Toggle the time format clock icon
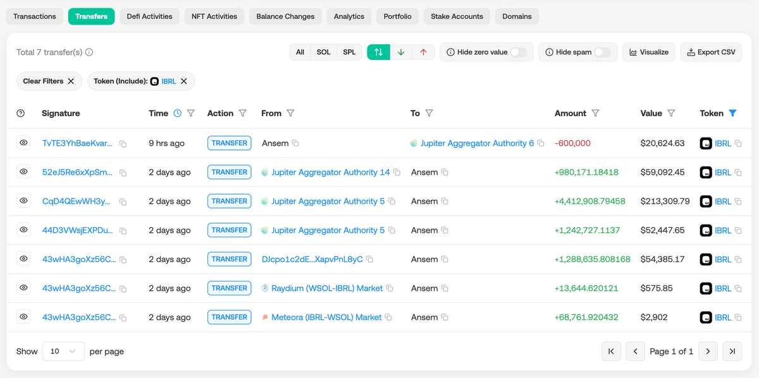 [x=178, y=114]
